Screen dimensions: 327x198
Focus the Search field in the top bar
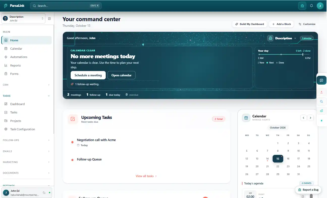coord(66,6)
